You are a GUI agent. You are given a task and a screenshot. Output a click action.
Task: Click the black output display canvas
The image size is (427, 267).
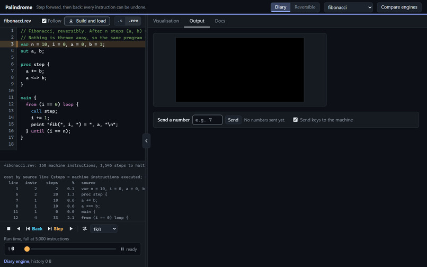point(239,70)
